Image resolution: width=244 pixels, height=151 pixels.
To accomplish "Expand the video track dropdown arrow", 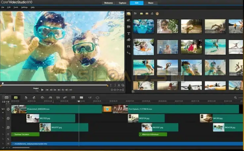I will [3, 112].
